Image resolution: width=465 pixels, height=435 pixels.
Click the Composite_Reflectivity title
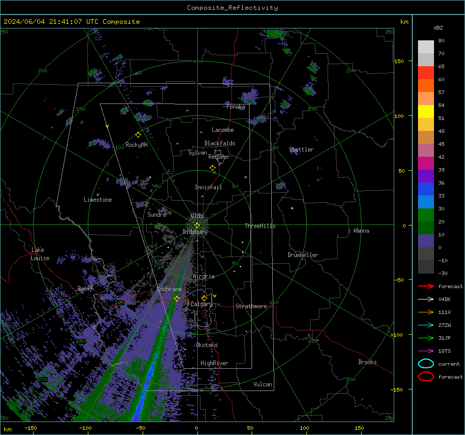233,8
